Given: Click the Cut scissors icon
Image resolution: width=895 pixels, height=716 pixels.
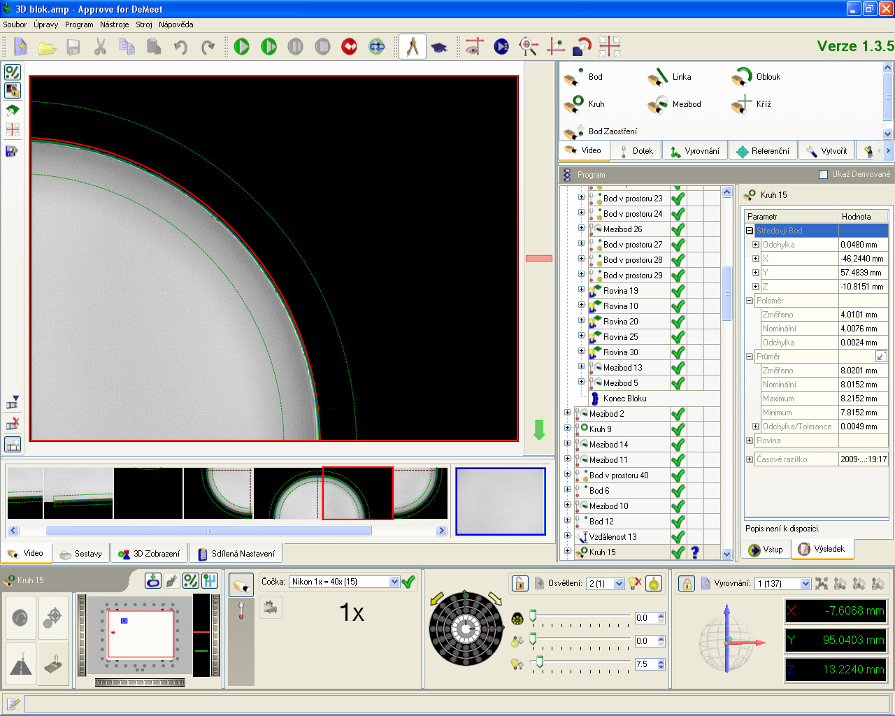Looking at the screenshot, I should [100, 47].
